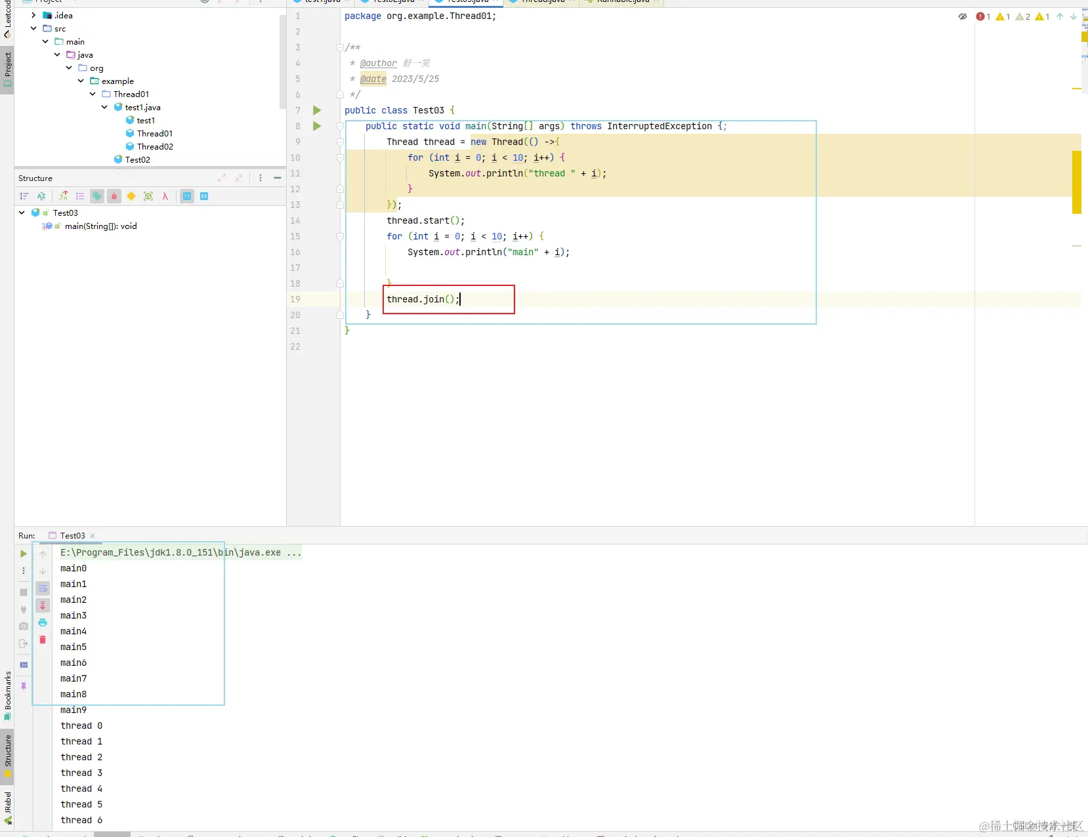
Task: Run main method from gutter icon
Action: [x=317, y=126]
